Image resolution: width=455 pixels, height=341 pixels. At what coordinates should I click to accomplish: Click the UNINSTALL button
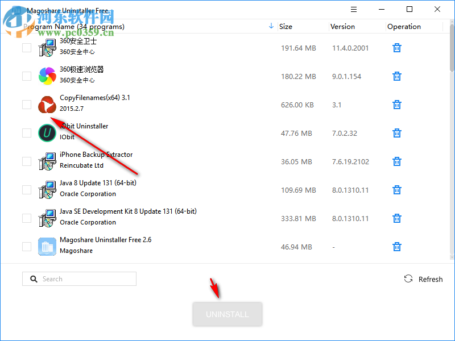click(x=227, y=314)
